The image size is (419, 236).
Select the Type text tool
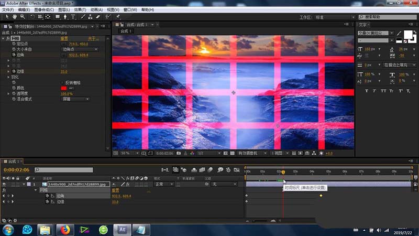73,17
